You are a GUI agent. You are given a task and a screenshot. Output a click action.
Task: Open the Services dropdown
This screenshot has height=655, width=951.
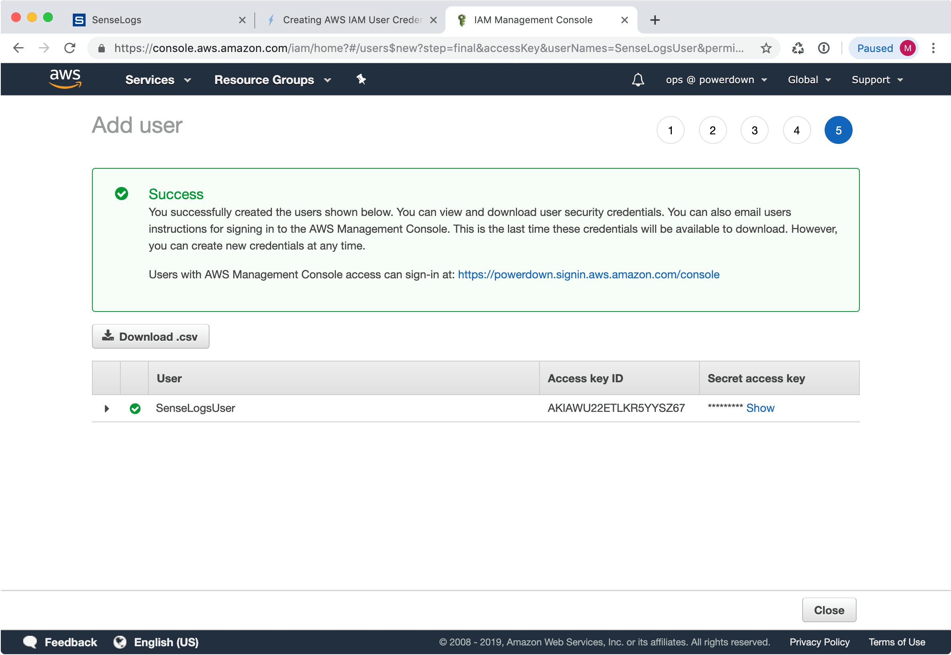coord(158,80)
